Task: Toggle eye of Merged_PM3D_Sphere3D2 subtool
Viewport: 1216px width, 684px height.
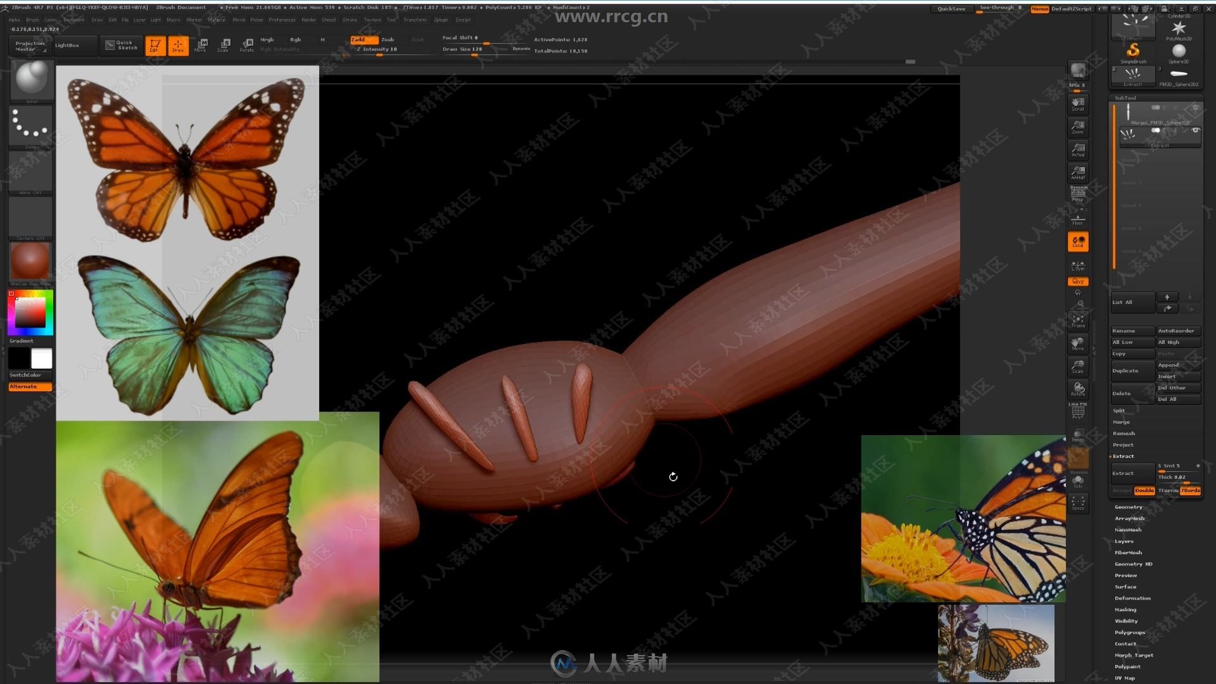Action: pyautogui.click(x=1195, y=107)
